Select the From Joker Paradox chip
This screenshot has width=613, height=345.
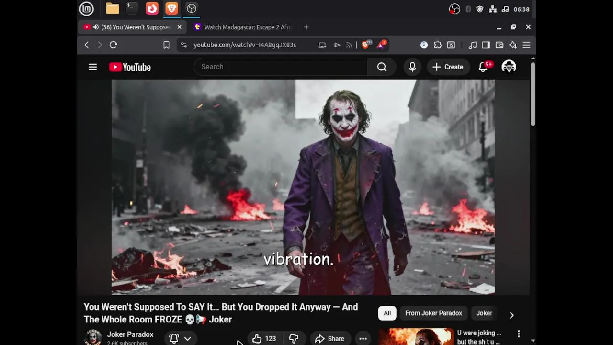(x=434, y=313)
